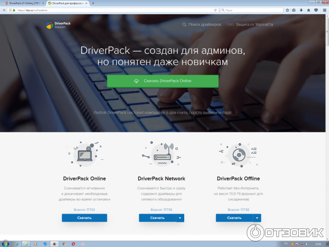
Task: Click the page vertical scrollbar thumb
Action: [x=327, y=31]
